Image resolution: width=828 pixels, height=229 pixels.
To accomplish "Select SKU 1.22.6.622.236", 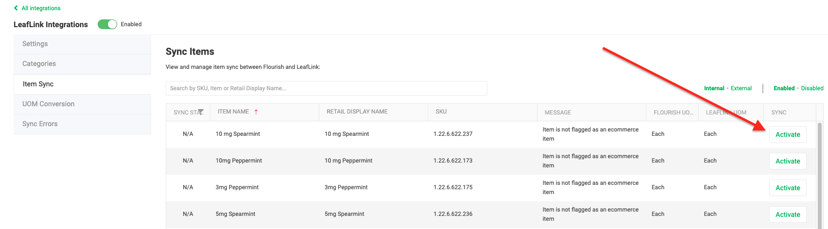I will 453,214.
